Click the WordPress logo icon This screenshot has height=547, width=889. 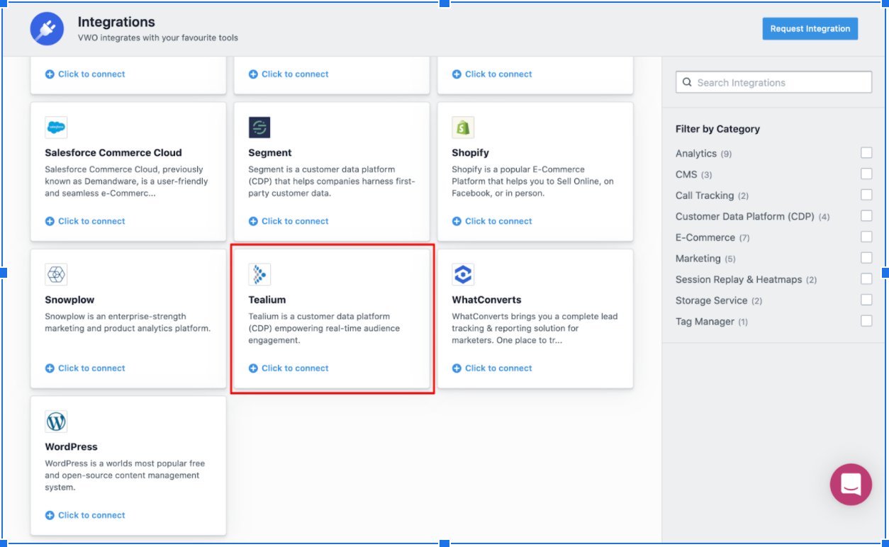pos(56,422)
